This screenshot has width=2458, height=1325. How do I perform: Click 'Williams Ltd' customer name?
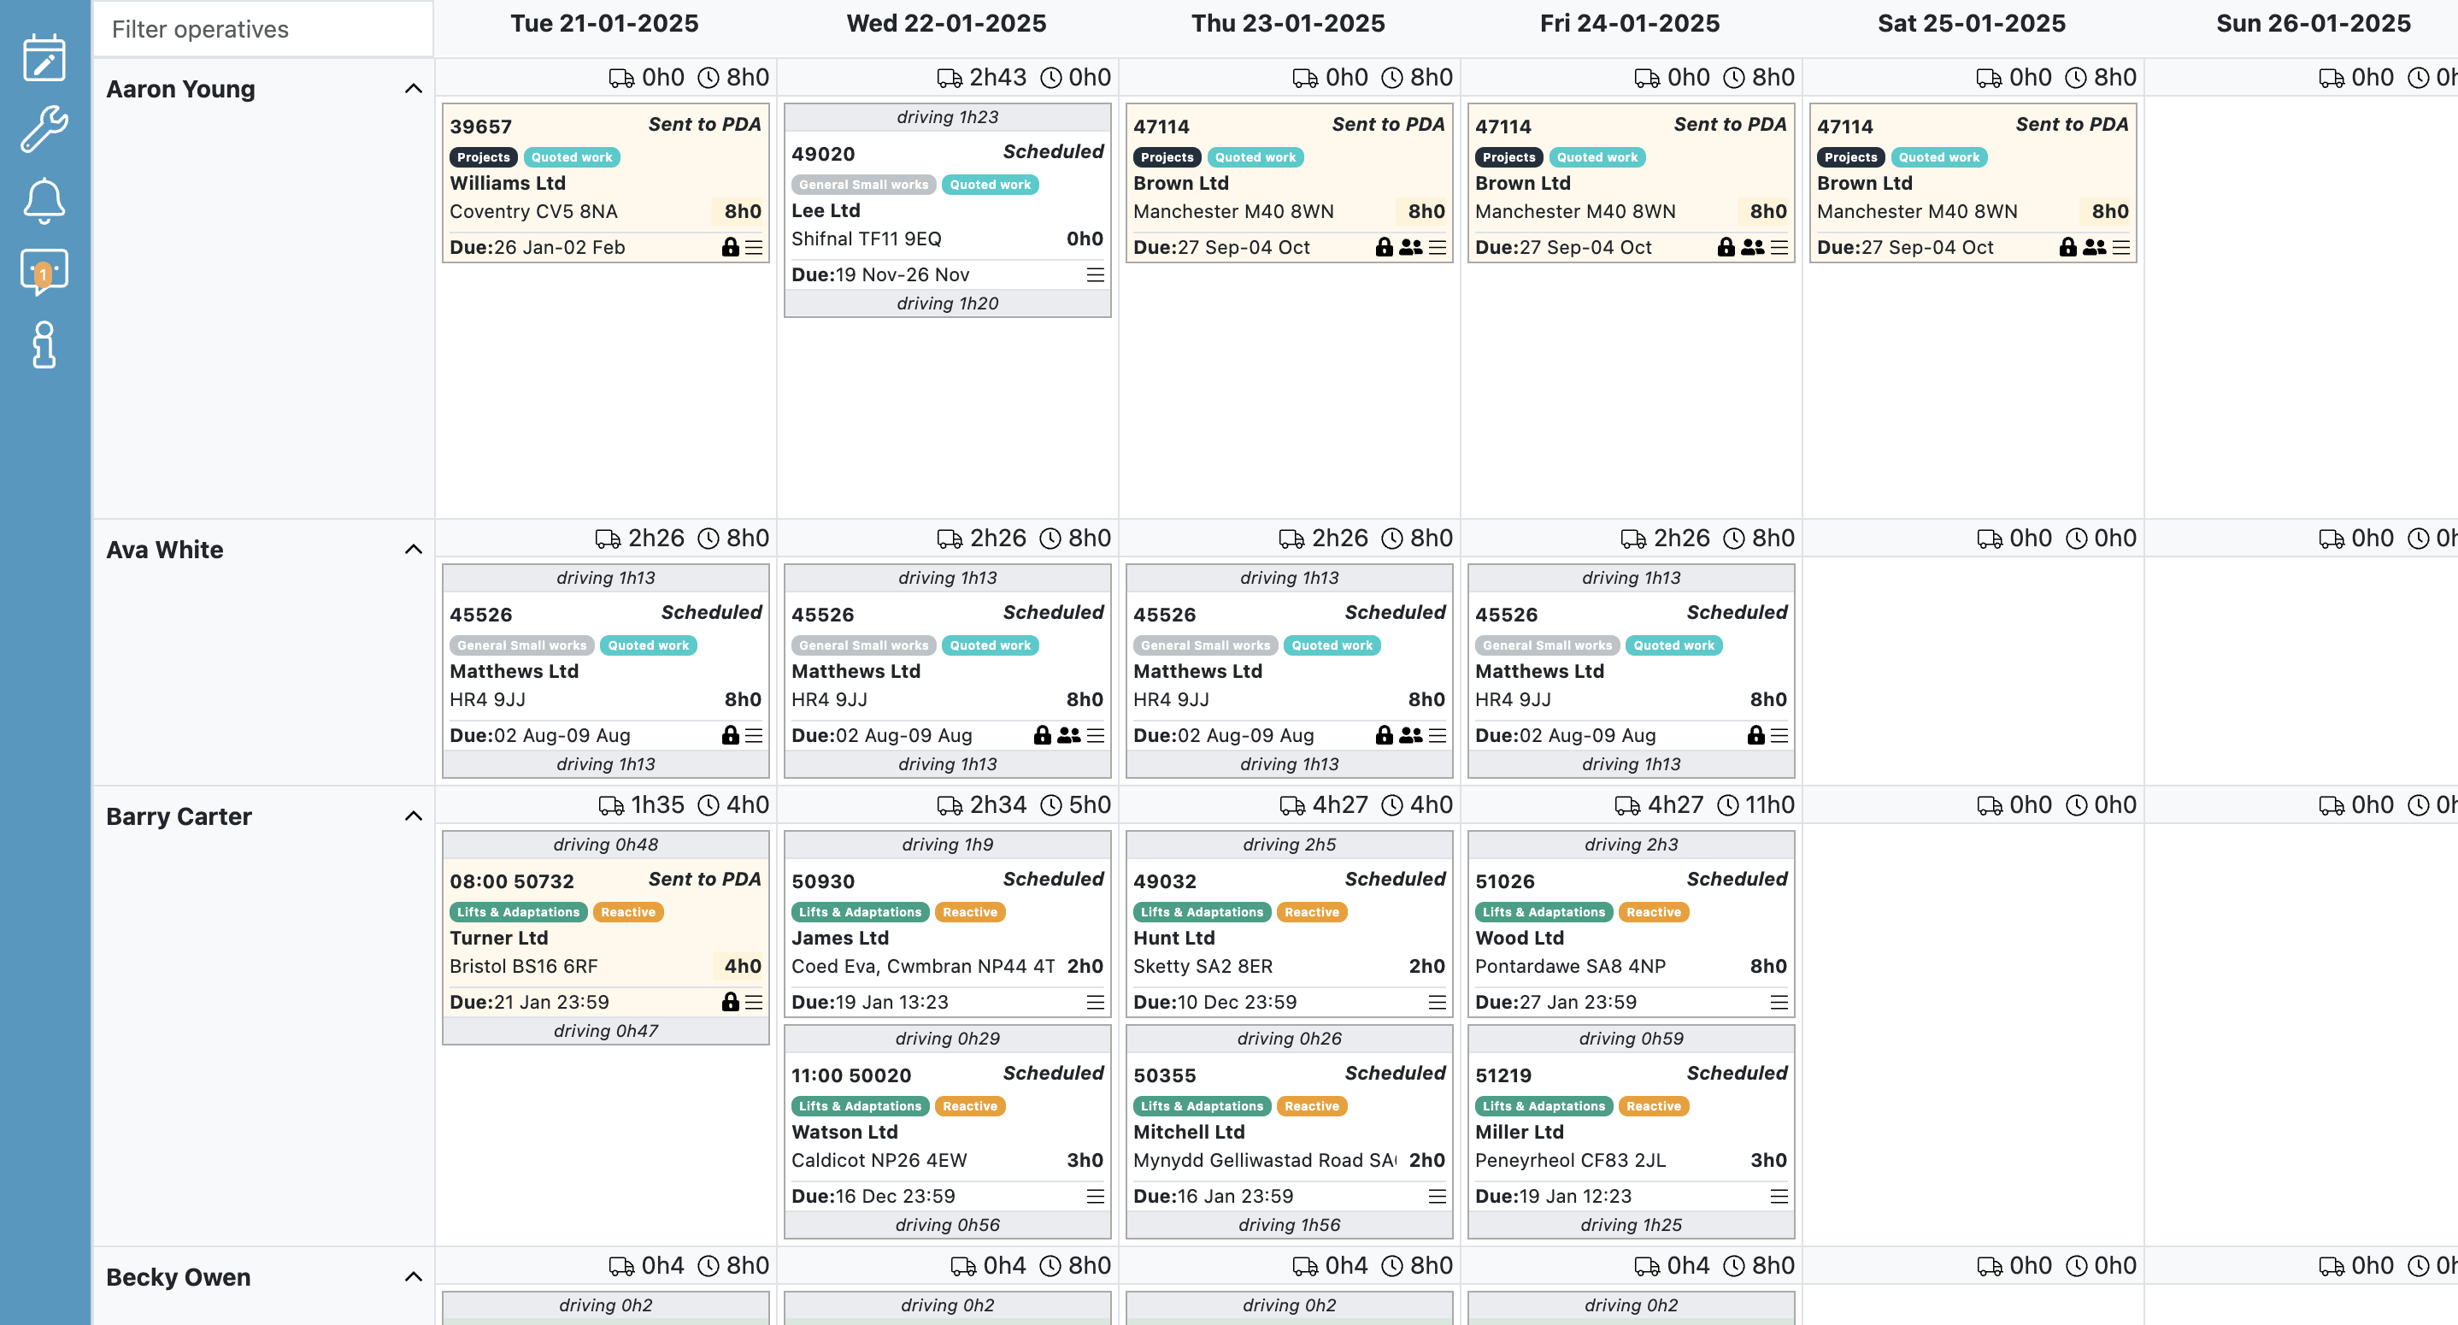click(508, 183)
